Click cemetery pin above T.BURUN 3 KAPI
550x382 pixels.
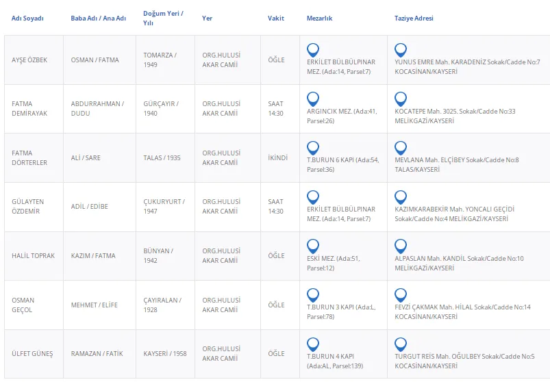tap(313, 295)
